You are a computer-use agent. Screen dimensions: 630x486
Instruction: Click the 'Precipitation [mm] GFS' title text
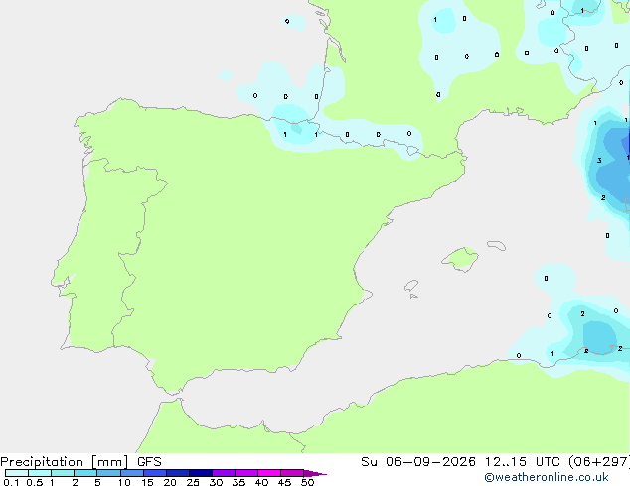pyautogui.click(x=80, y=462)
